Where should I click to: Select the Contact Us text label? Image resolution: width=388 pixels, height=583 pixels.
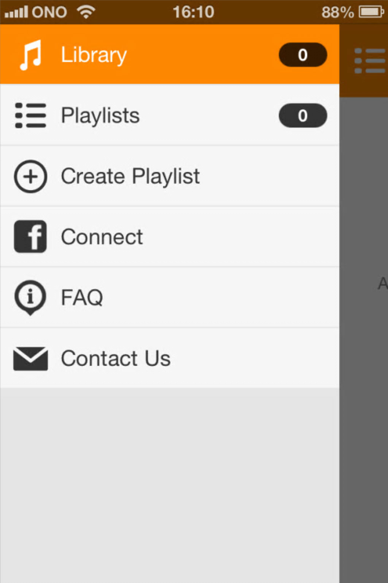click(x=116, y=358)
